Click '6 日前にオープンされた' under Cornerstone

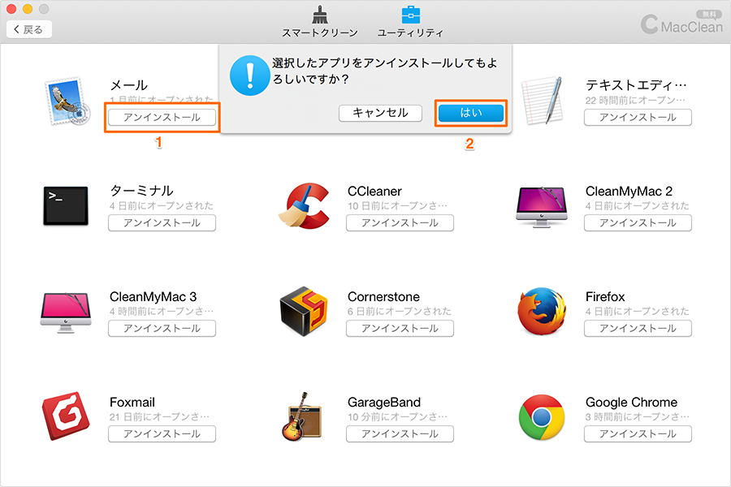coord(399,312)
